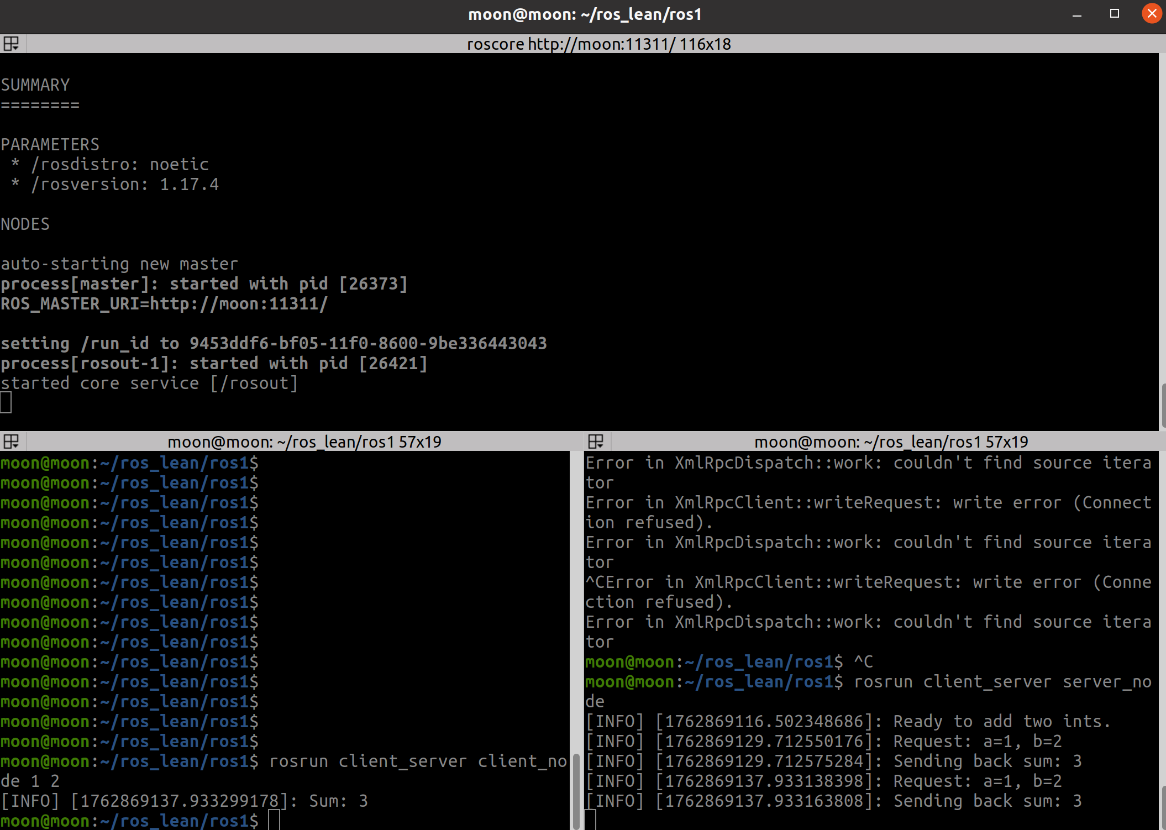Focus the server_node pane at its cursor
1166x830 pixels.
click(591, 821)
